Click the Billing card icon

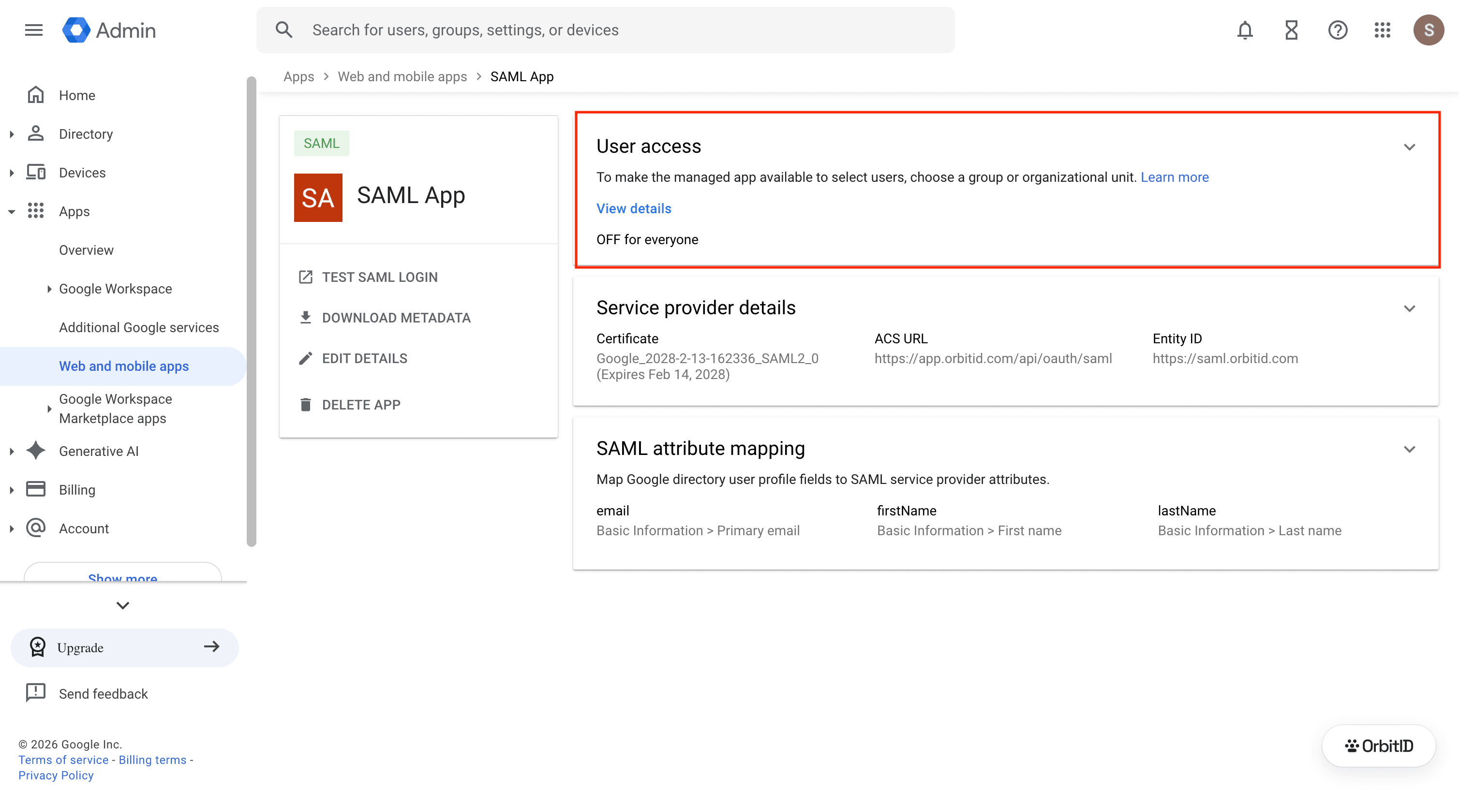pyautogui.click(x=36, y=489)
